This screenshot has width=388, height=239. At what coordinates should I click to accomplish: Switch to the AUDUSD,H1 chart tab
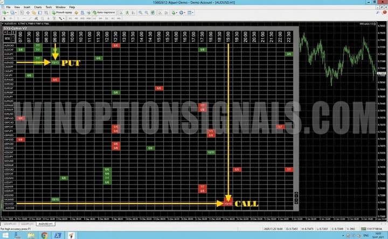pyautogui.click(x=45, y=224)
